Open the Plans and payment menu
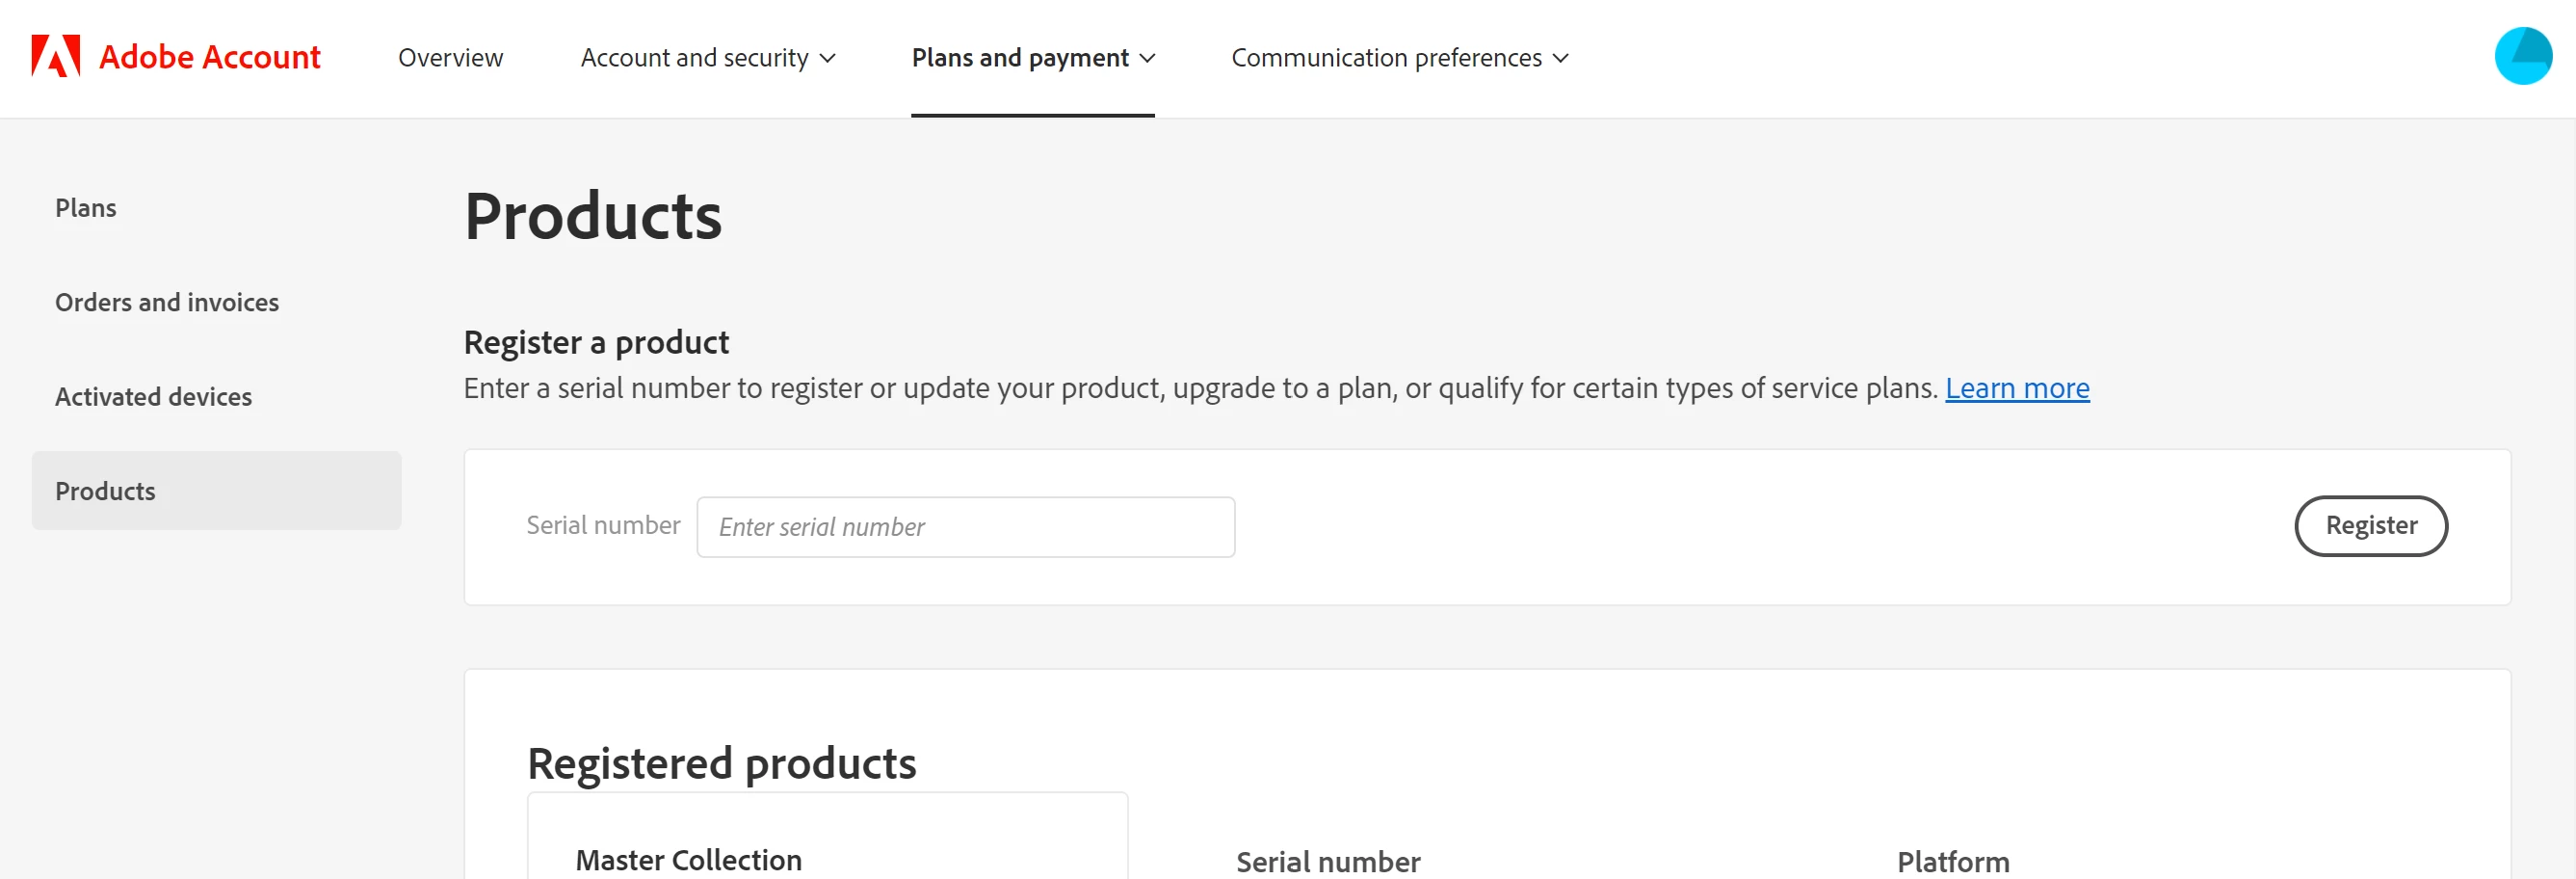Image resolution: width=2576 pixels, height=879 pixels. [1019, 58]
